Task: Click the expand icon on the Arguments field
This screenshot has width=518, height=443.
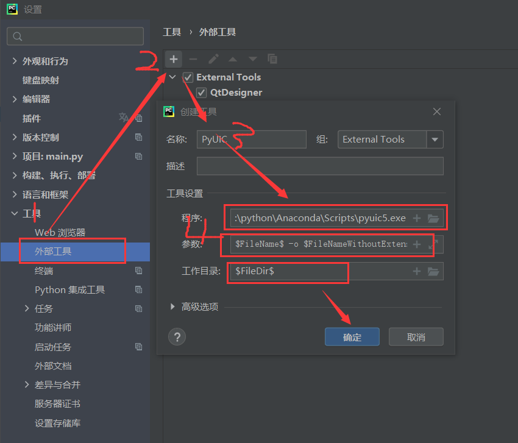Action: pos(433,244)
